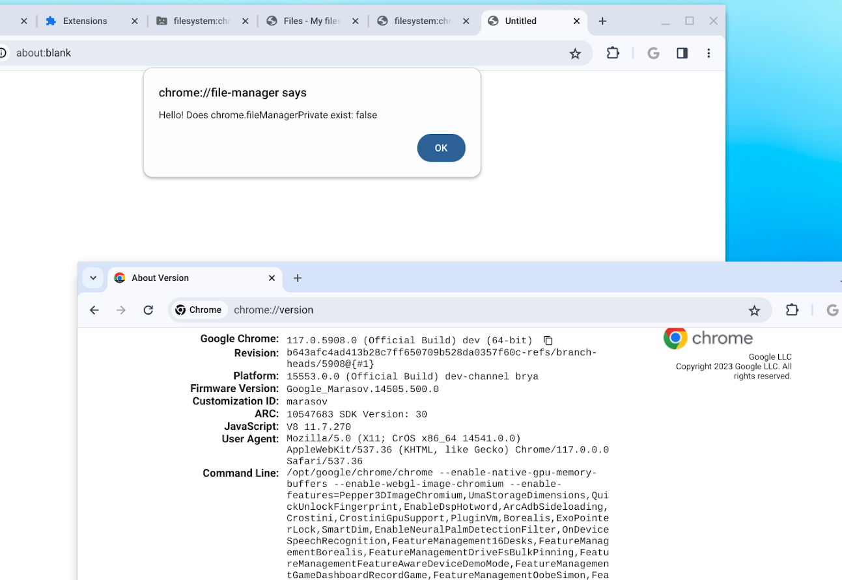Click the Google account icon in the top toolbar
Image resolution: width=842 pixels, height=580 pixels.
[653, 53]
